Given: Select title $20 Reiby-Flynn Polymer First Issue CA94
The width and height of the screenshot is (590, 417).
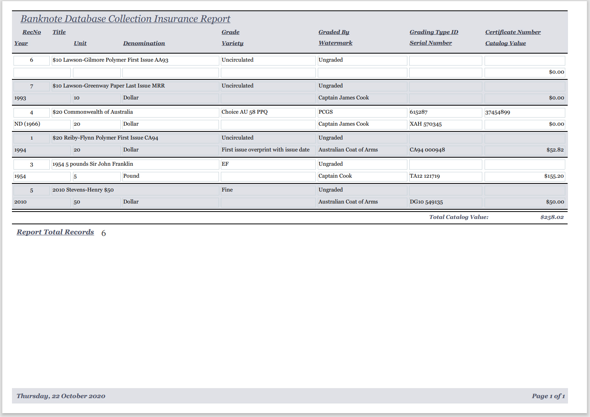Looking at the screenshot, I should point(135,138).
